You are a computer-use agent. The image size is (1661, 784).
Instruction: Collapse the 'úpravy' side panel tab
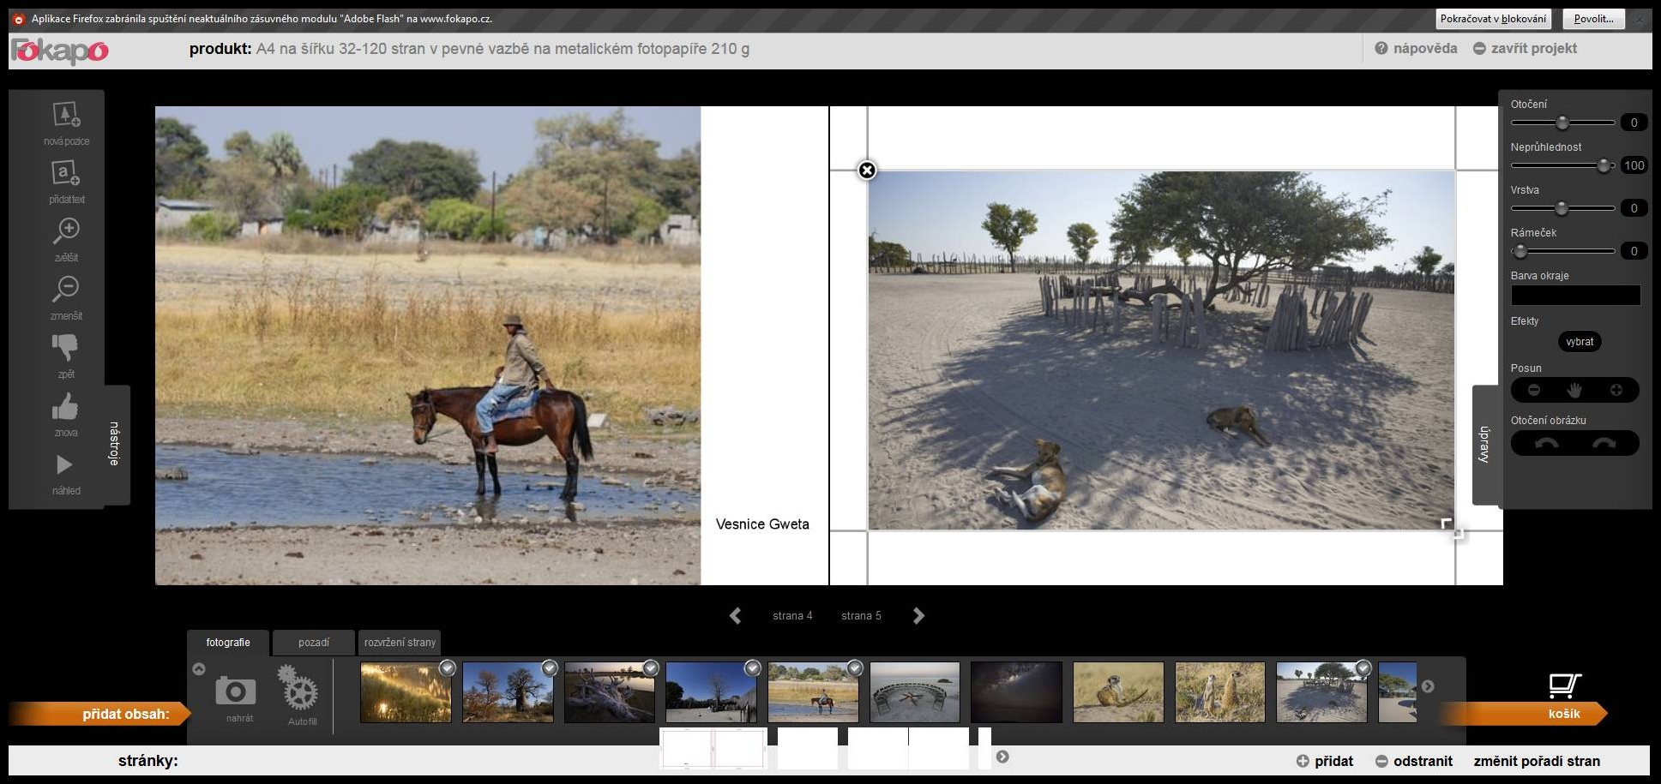click(x=1485, y=445)
